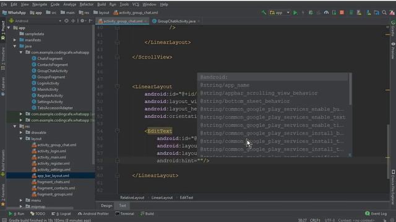The width and height of the screenshot is (396, 222).
Task: Open the Preview side tool window
Action: click(393, 51)
